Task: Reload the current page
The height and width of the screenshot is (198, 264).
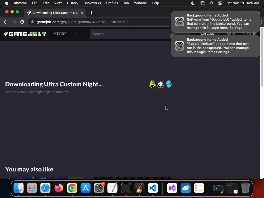Action: coord(22,22)
